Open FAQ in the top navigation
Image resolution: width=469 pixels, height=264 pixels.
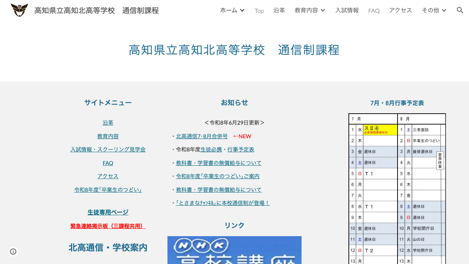tap(374, 11)
